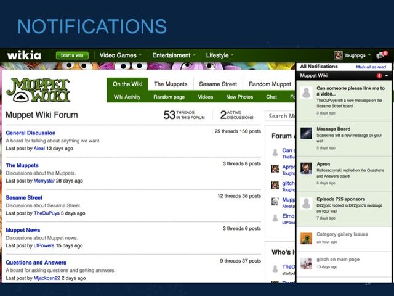The width and height of the screenshot is (394, 296).
Task: Expand the Lifestyle menu
Action: coord(220,55)
